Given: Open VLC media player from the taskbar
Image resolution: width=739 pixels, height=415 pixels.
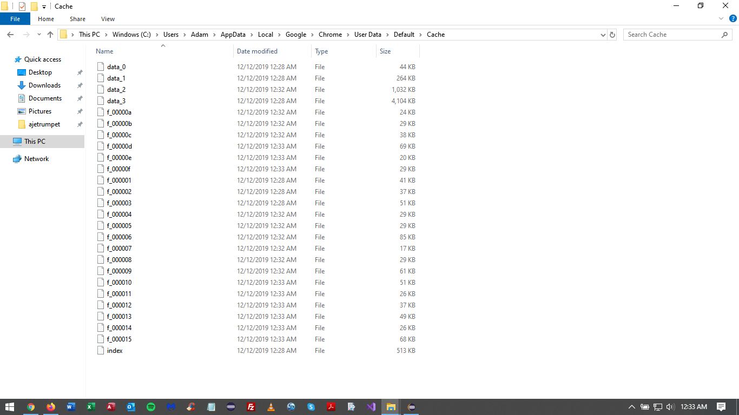Looking at the screenshot, I should click(x=271, y=407).
